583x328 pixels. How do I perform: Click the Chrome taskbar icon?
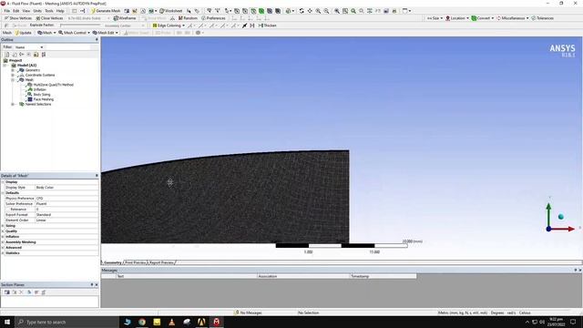point(142,322)
